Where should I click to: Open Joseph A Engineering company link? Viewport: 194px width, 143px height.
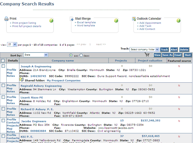click(36, 66)
